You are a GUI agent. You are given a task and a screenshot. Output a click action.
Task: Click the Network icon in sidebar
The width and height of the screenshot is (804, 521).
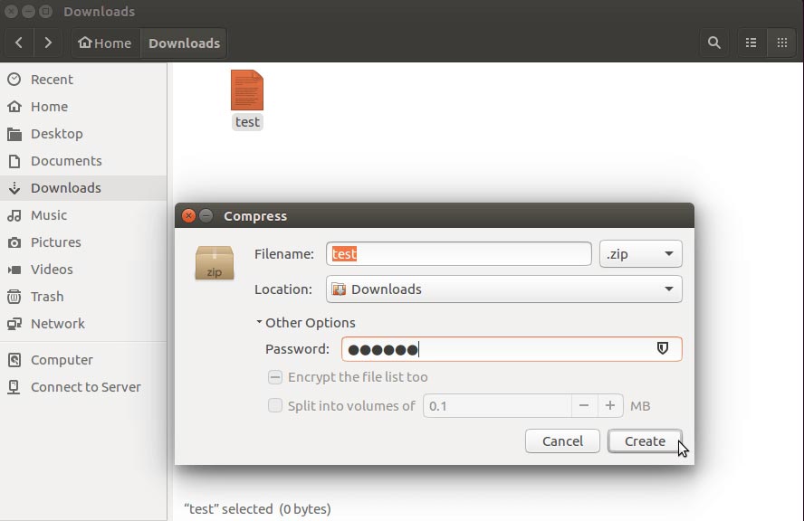(14, 324)
